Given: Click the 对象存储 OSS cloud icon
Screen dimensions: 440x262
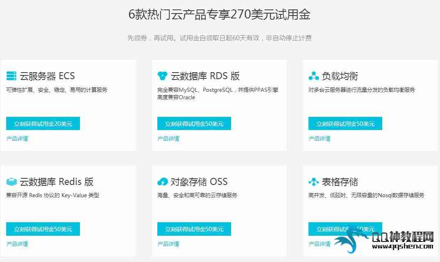Looking at the screenshot, I should 163,182.
